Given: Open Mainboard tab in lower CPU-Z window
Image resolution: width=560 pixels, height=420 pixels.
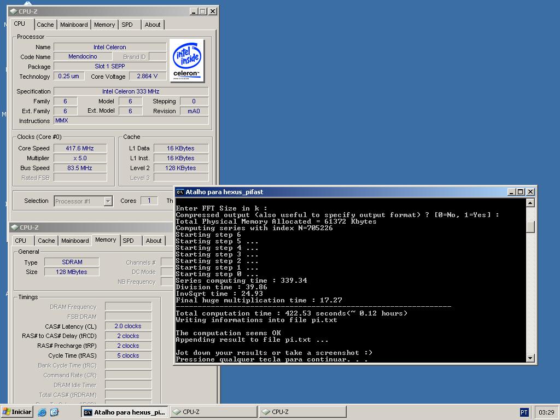Looking at the screenshot, I should coord(75,241).
